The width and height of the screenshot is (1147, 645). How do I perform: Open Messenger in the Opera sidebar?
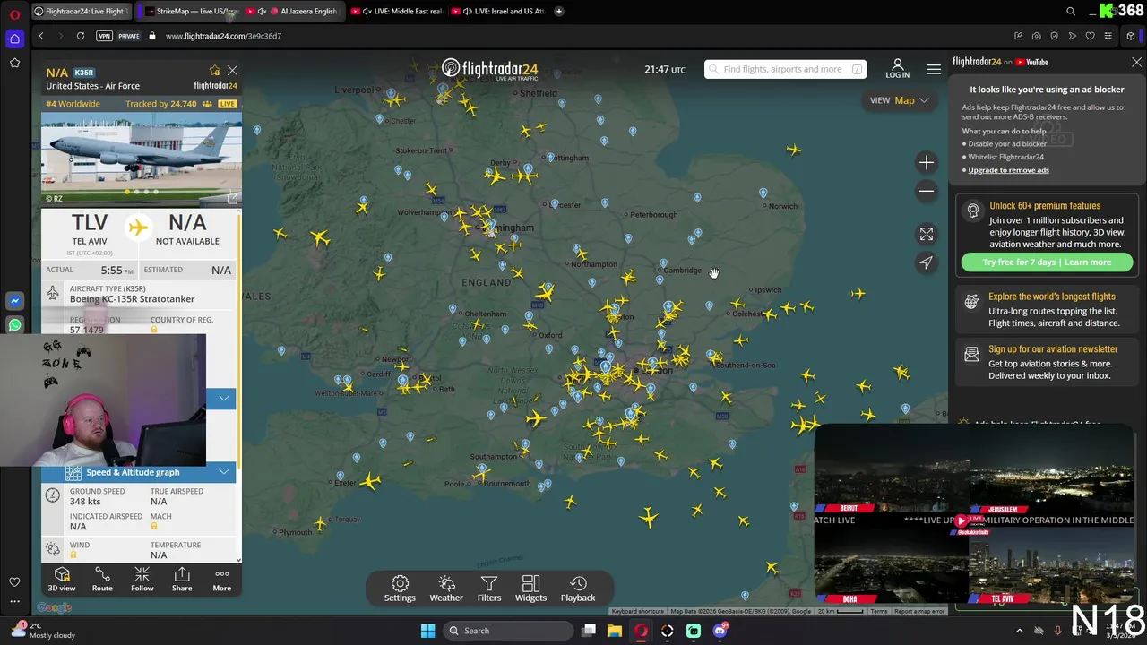14,302
